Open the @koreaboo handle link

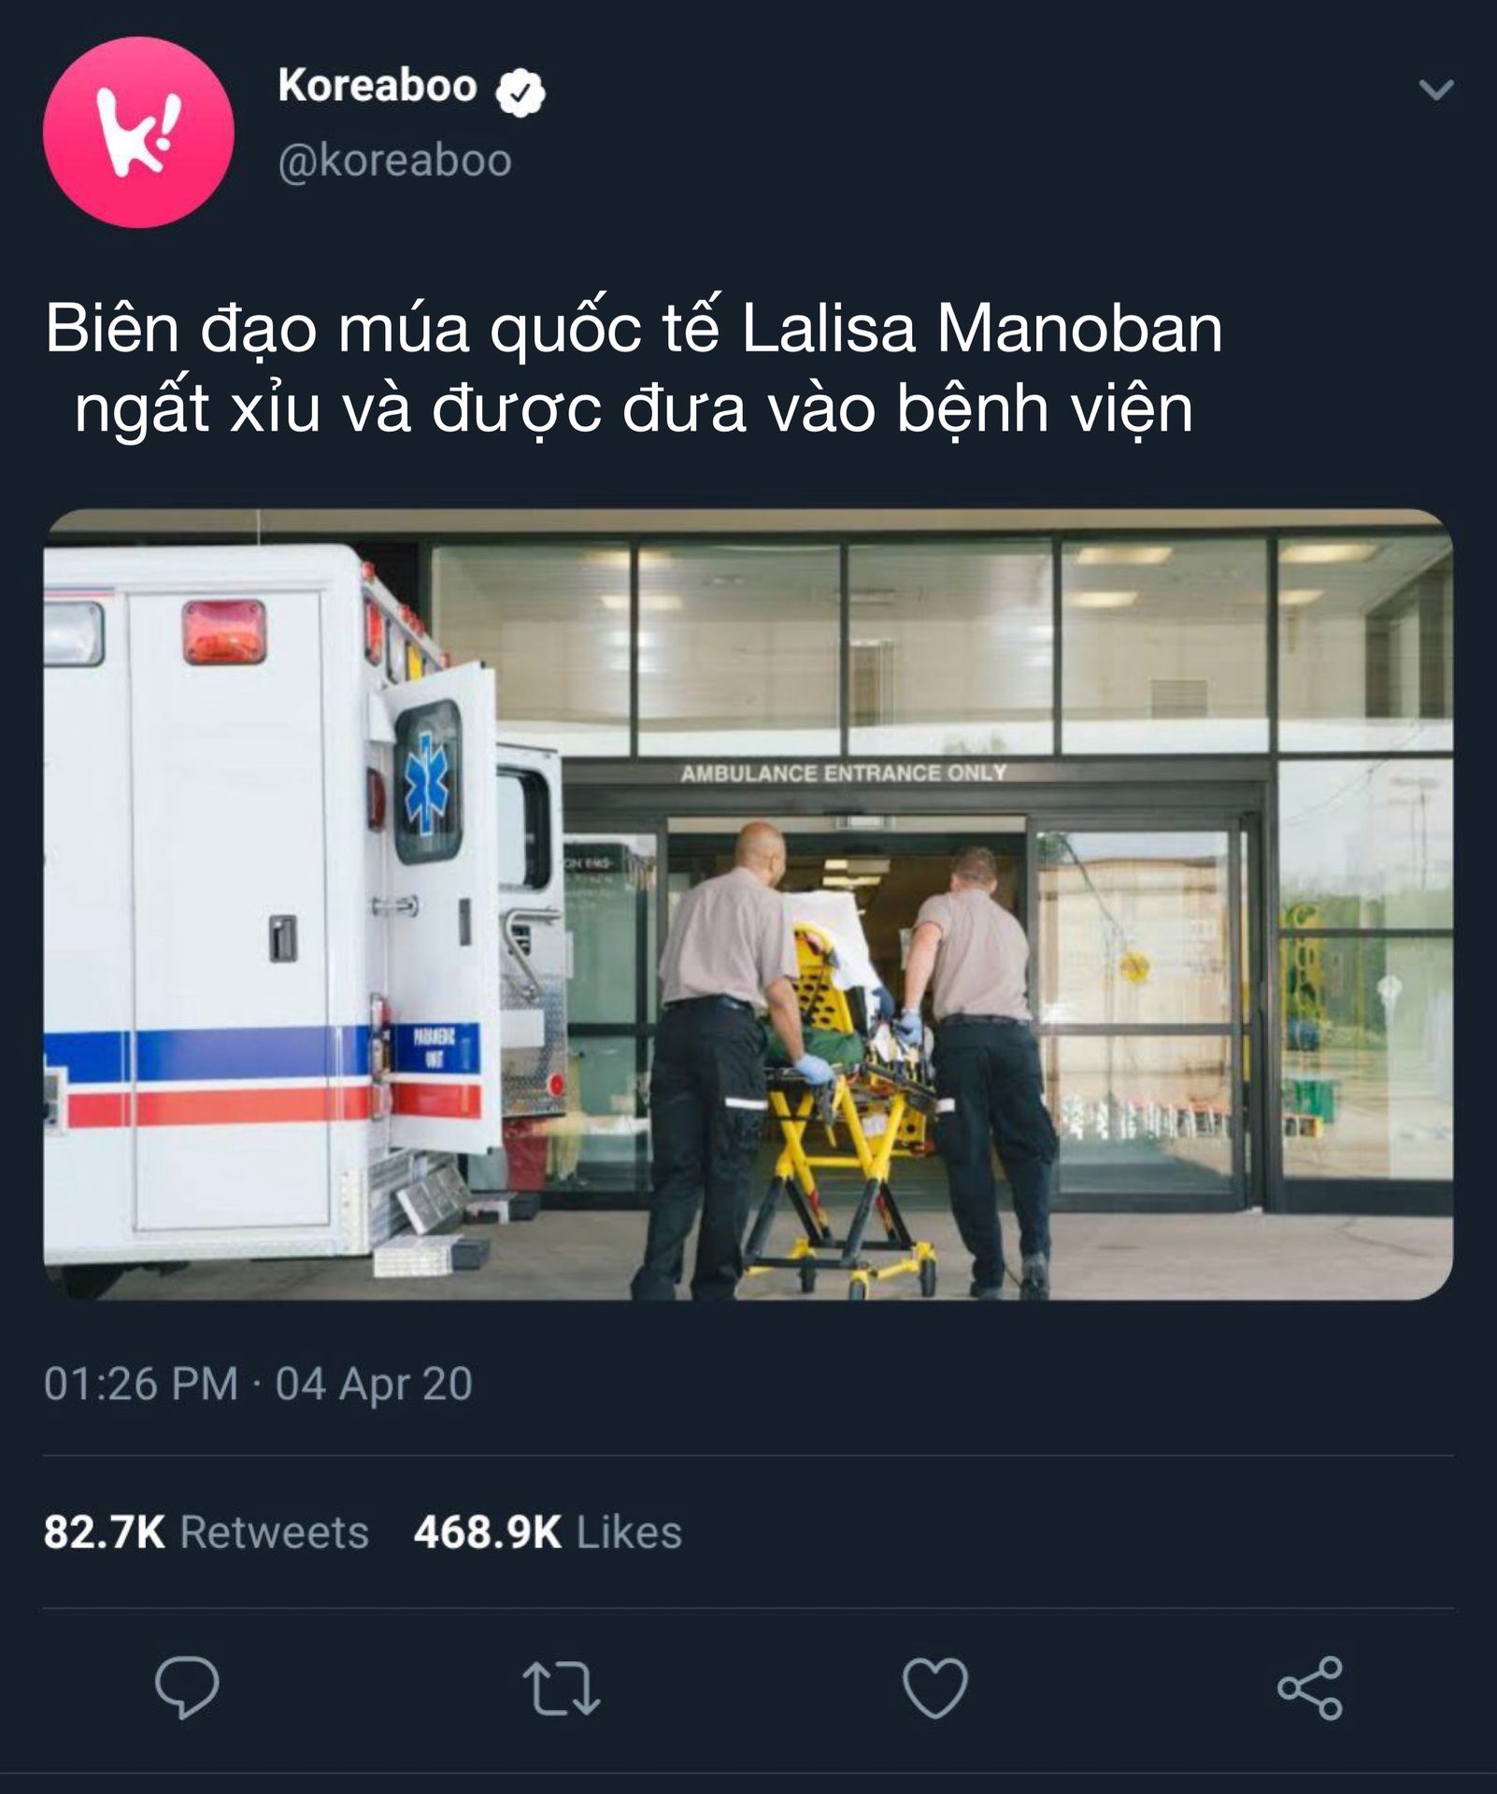click(394, 161)
